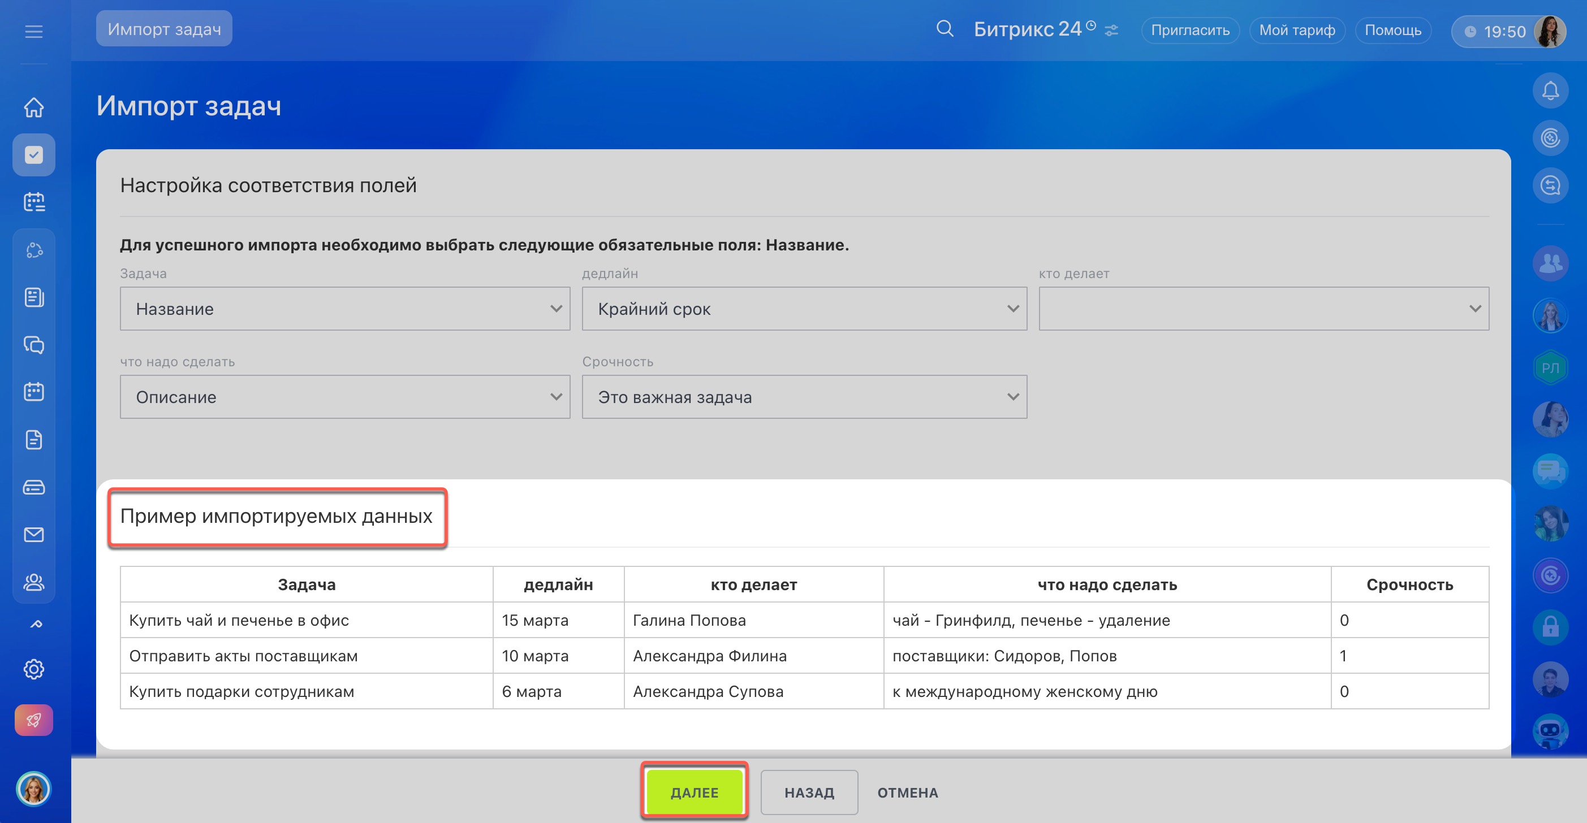Expand the 'Название' field dropdown

[345, 309]
